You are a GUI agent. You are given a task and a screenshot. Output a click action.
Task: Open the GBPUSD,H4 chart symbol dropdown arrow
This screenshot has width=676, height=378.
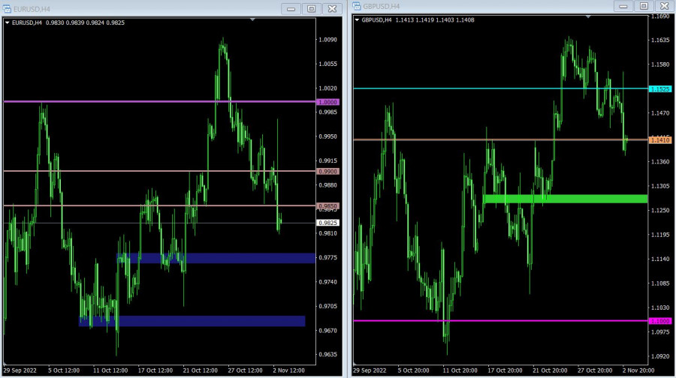click(x=357, y=19)
